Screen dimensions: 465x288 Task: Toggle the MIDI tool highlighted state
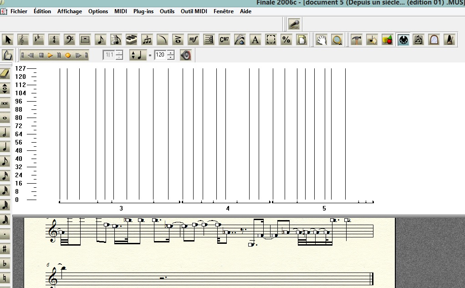pos(403,40)
